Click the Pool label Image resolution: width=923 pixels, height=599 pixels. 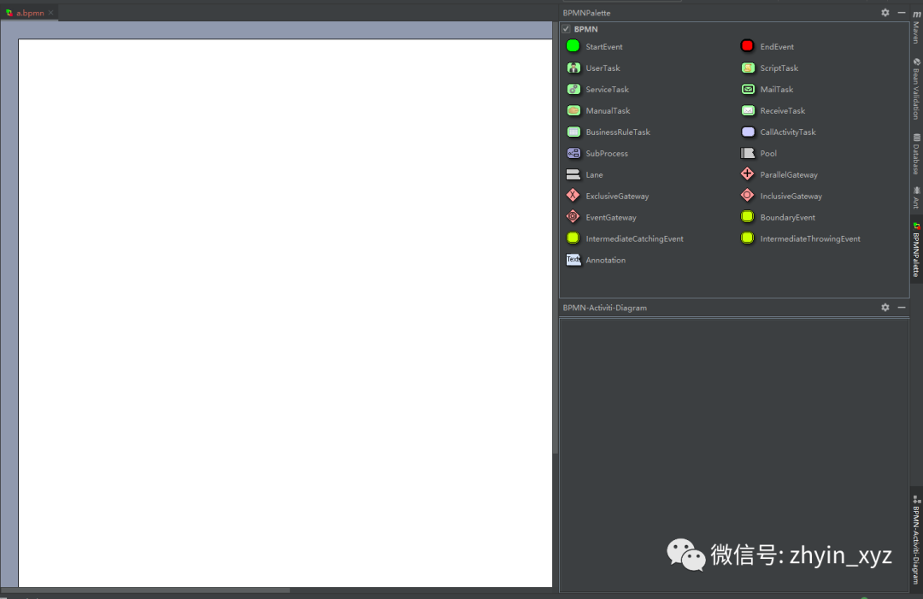pos(768,153)
